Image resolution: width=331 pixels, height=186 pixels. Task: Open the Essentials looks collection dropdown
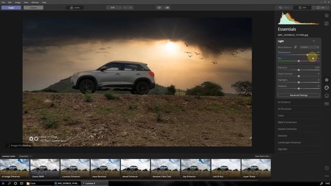pos(25,156)
